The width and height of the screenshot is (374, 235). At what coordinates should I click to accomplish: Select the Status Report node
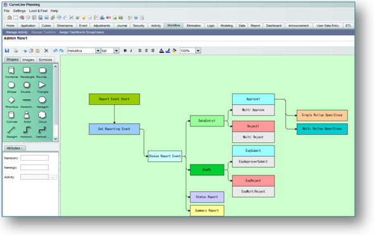[x=207, y=197]
